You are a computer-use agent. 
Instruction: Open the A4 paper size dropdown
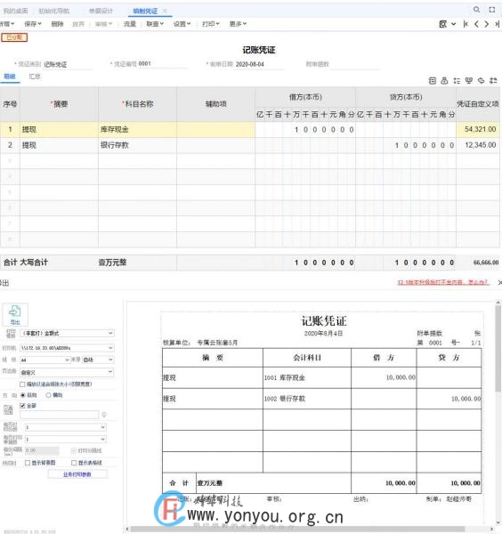point(45,360)
